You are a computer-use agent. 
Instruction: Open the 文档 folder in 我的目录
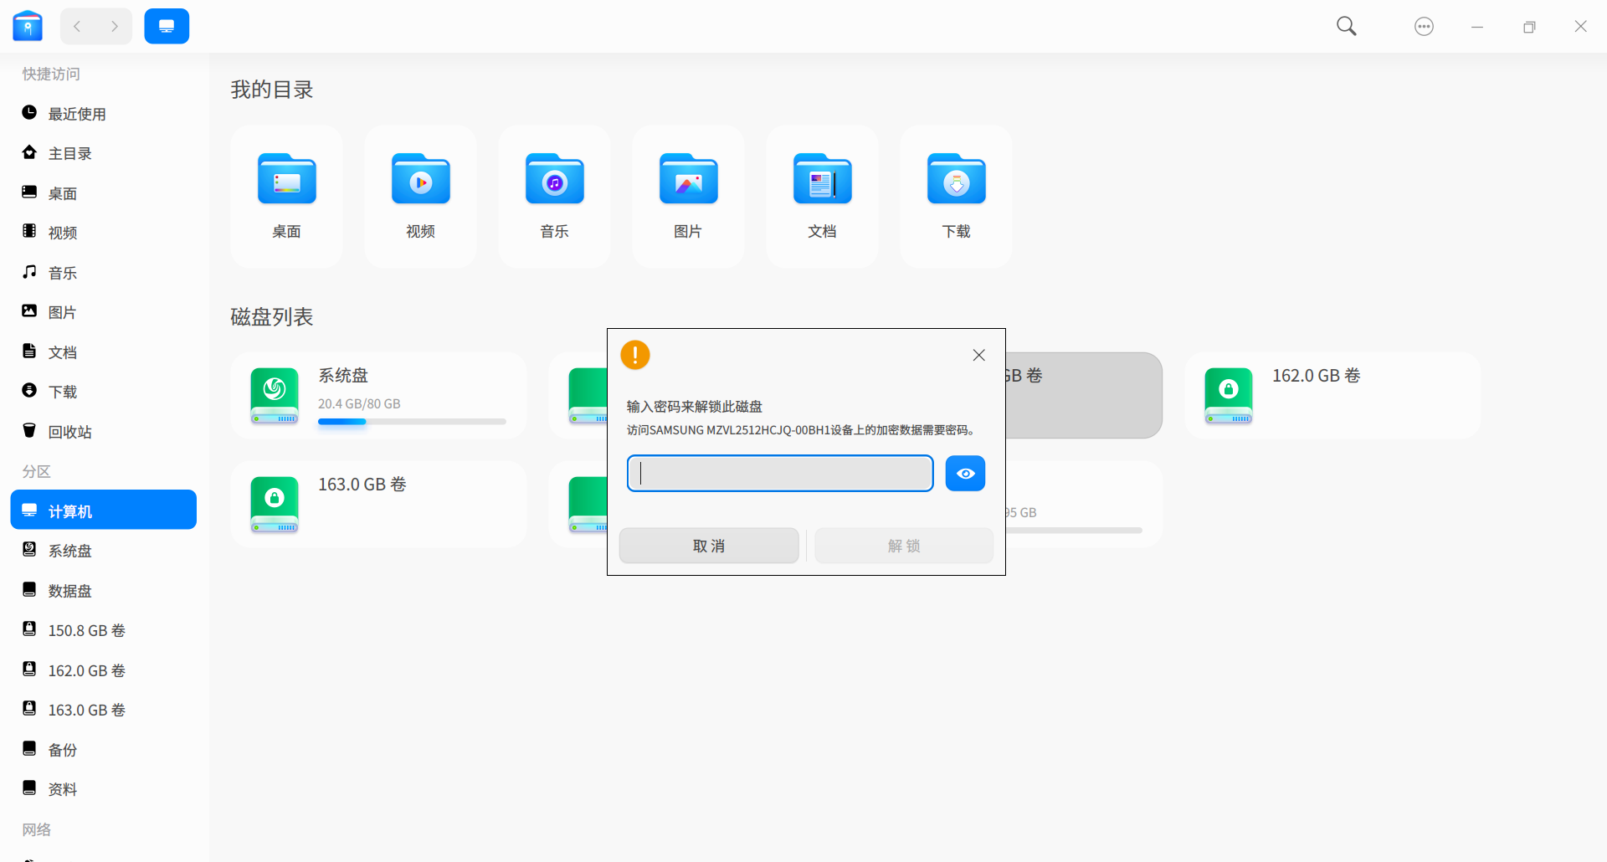[x=821, y=179]
